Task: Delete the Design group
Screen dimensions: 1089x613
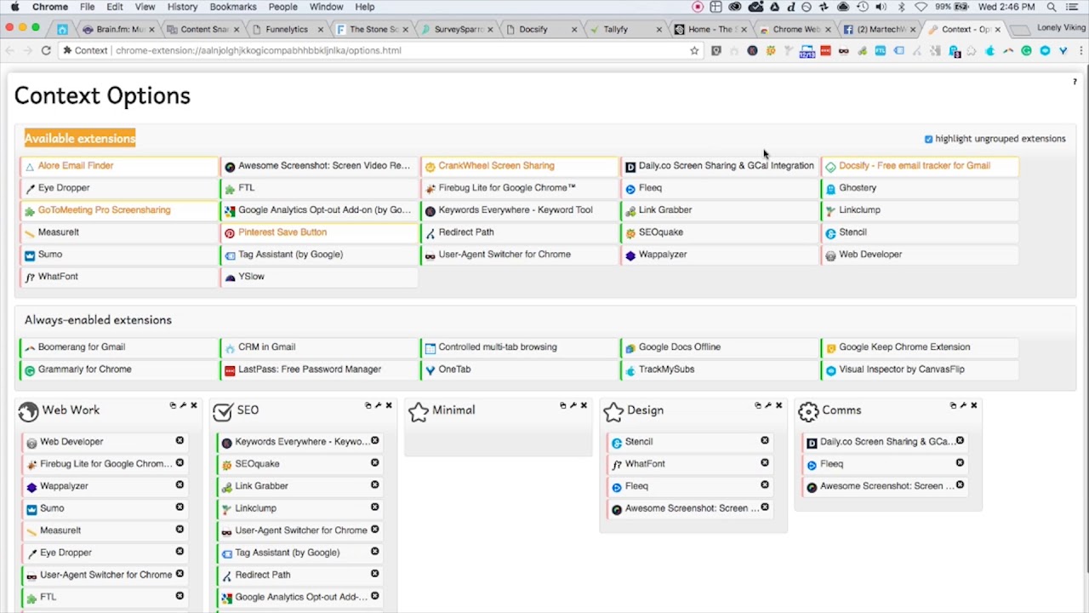Action: coord(778,405)
